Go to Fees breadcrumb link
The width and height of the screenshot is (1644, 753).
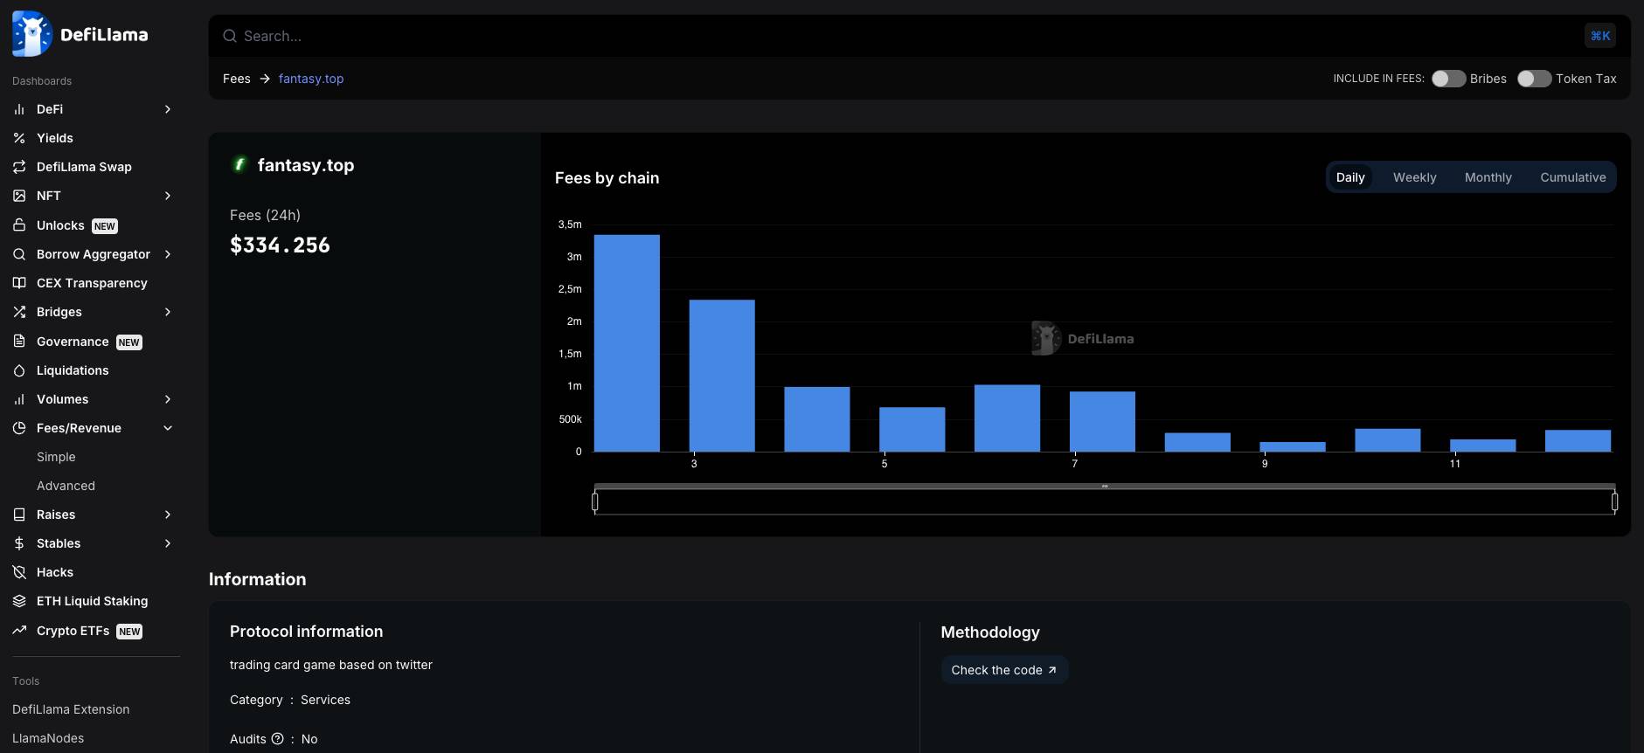tap(237, 79)
